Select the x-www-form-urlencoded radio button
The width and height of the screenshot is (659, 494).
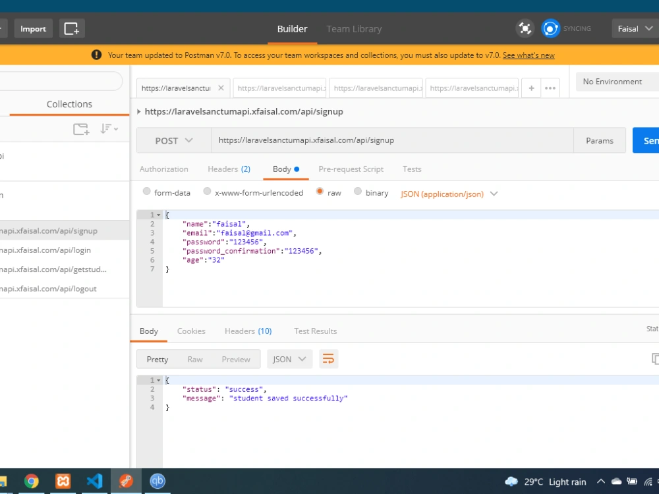(207, 192)
